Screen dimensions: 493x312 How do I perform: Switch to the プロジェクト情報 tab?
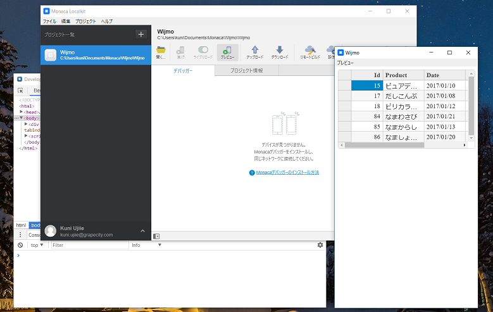click(247, 71)
